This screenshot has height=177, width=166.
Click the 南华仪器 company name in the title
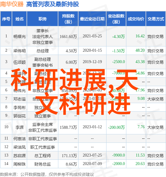12,4
